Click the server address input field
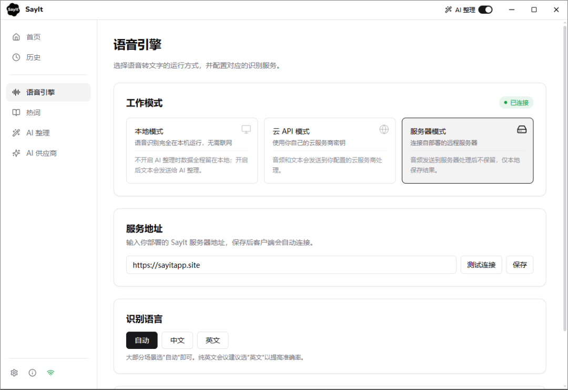 [291, 265]
